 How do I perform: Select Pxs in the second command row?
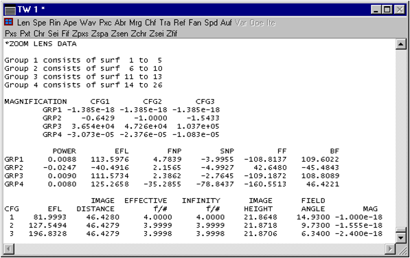tap(11, 34)
